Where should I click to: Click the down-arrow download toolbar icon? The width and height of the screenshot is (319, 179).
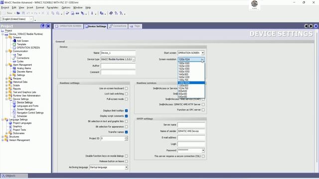point(92,13)
